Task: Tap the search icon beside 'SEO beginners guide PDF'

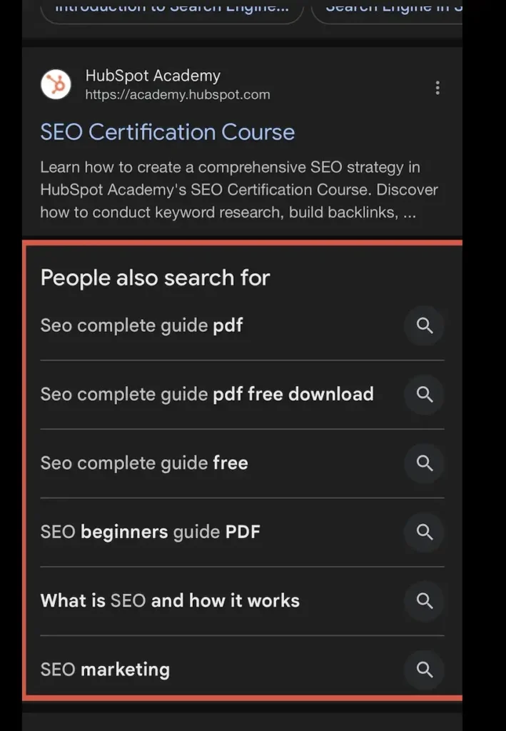Action: pyautogui.click(x=424, y=532)
